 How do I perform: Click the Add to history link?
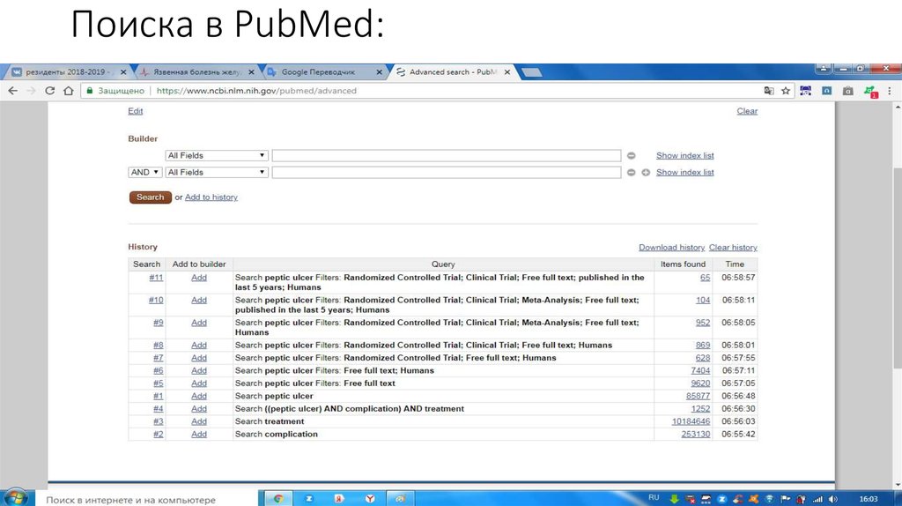(211, 197)
